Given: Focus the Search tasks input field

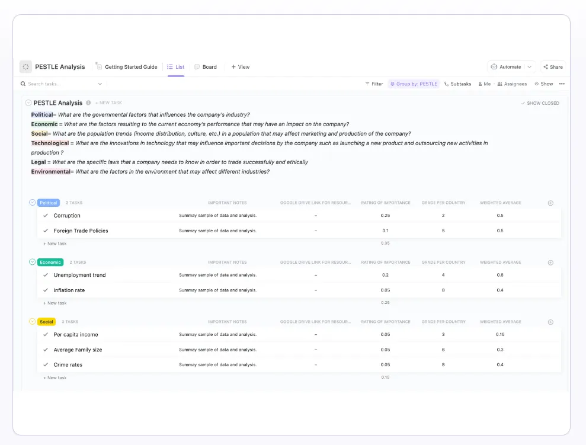Looking at the screenshot, I should point(60,84).
